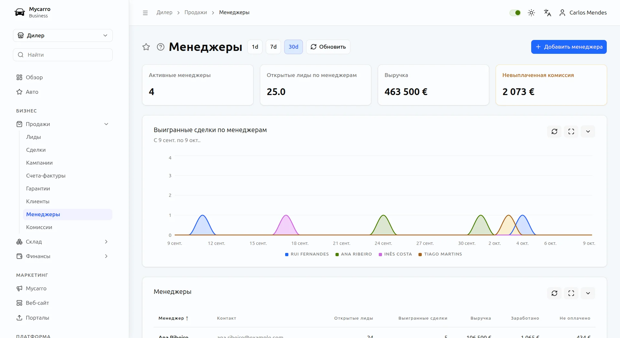This screenshot has width=620, height=338.
Task: Sort table by Менеджер column header
Action: 173,318
